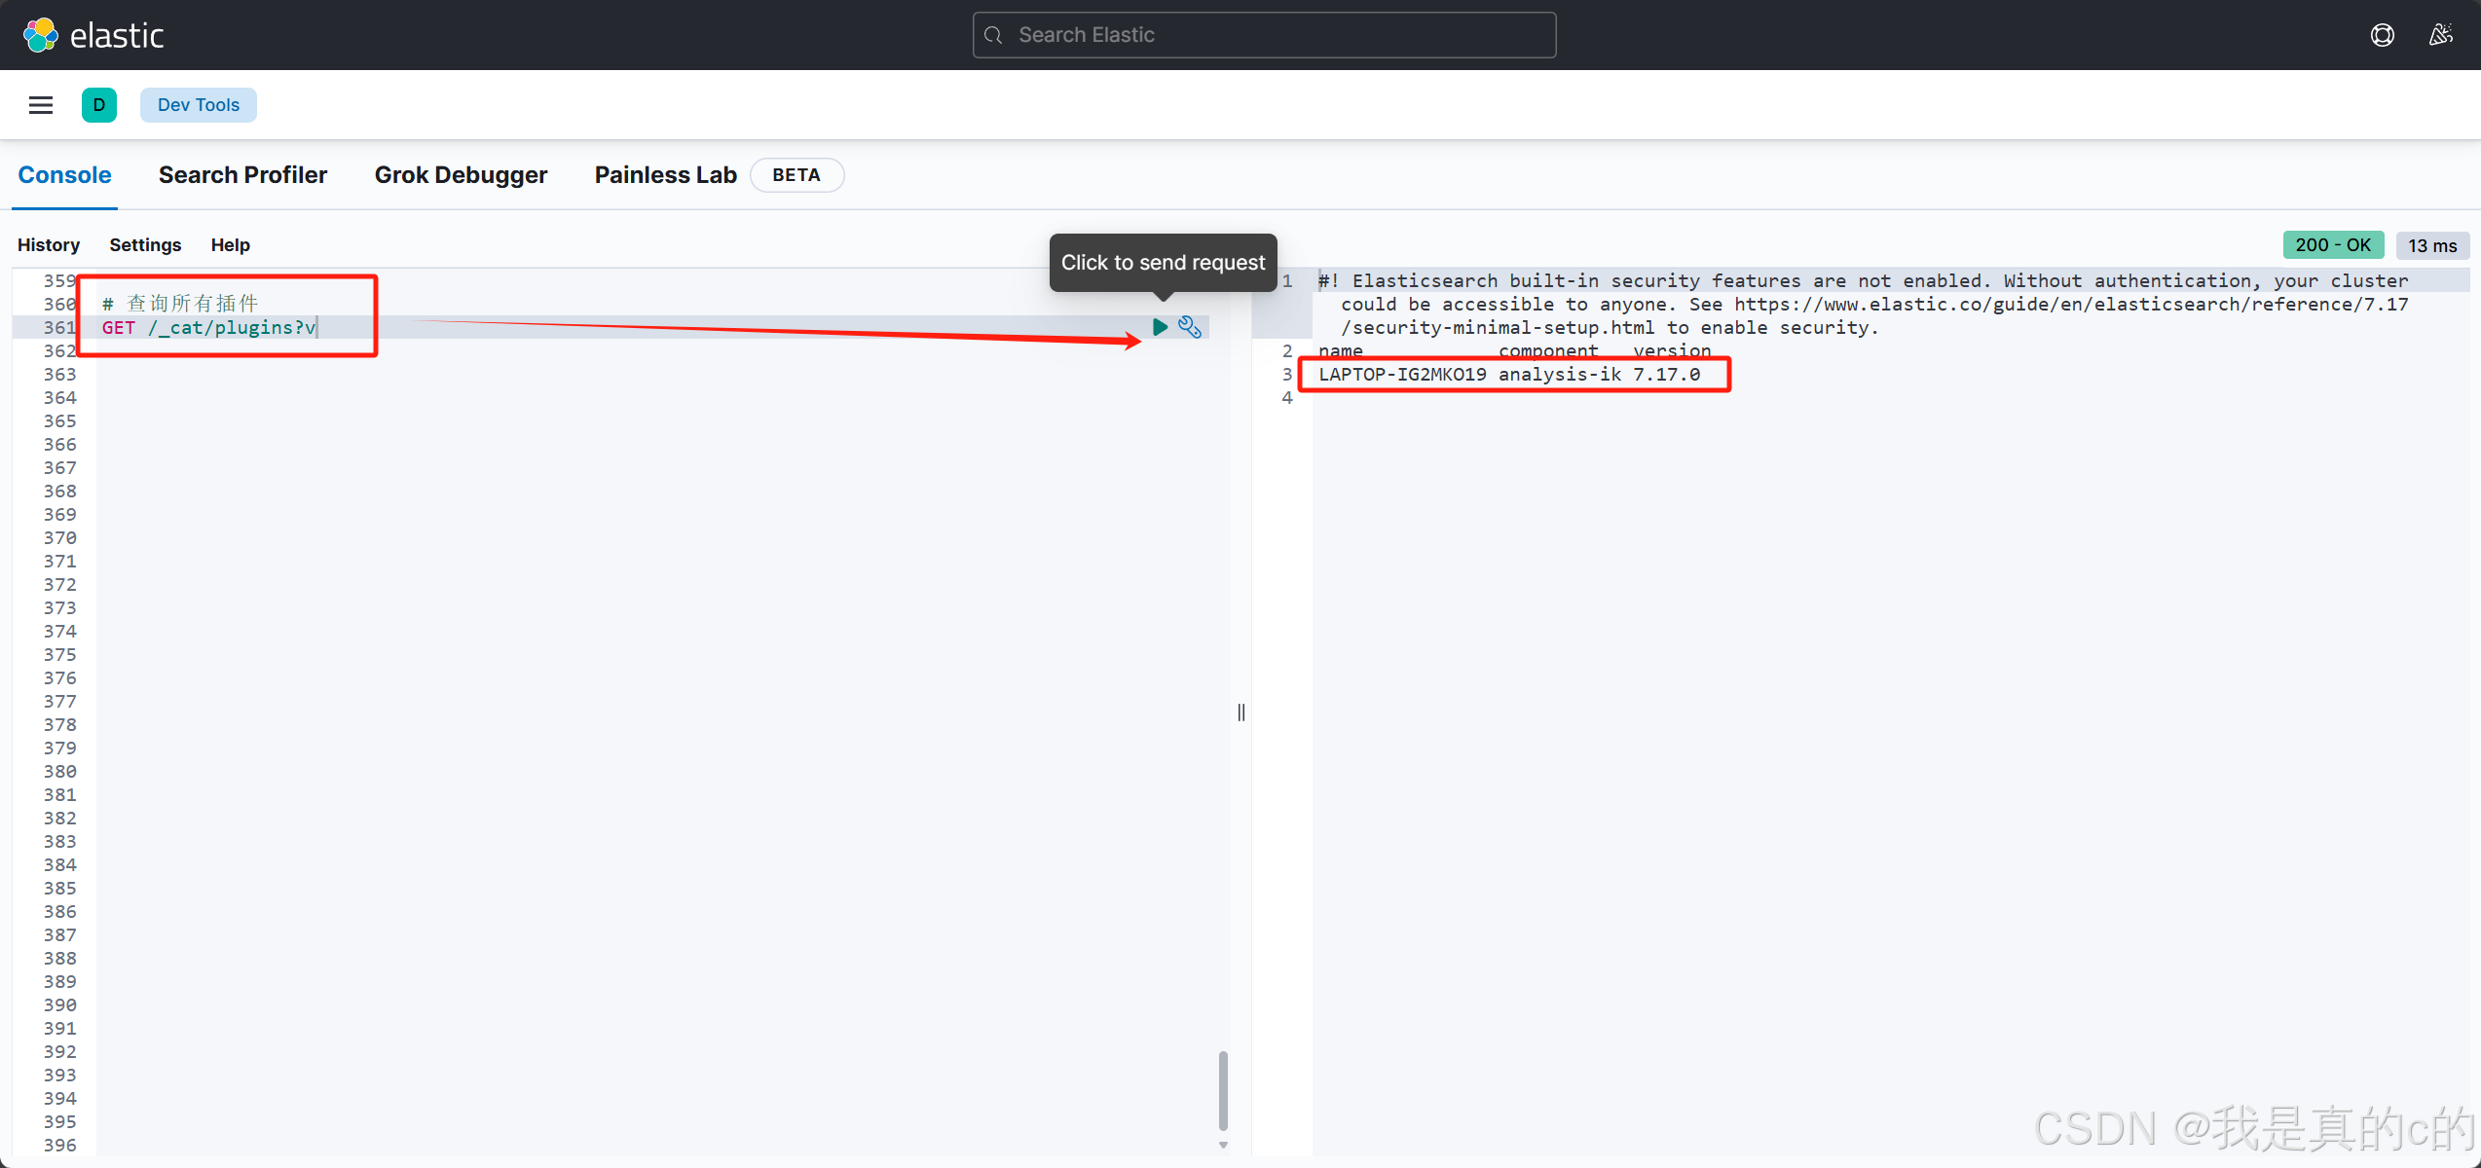The image size is (2481, 1168).
Task: Click output line number 4
Action: point(1287,398)
